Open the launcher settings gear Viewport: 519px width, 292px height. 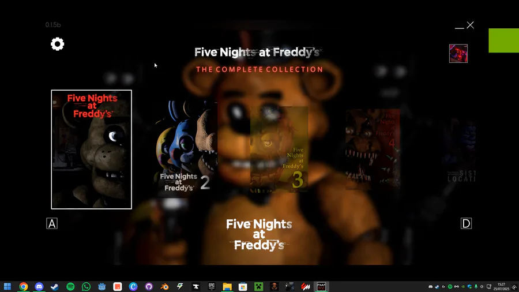tap(57, 44)
